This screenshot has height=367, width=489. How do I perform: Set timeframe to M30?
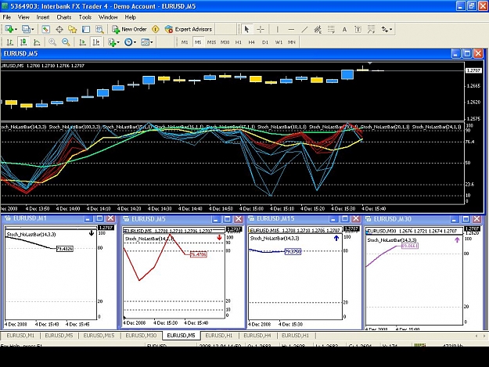coord(225,42)
